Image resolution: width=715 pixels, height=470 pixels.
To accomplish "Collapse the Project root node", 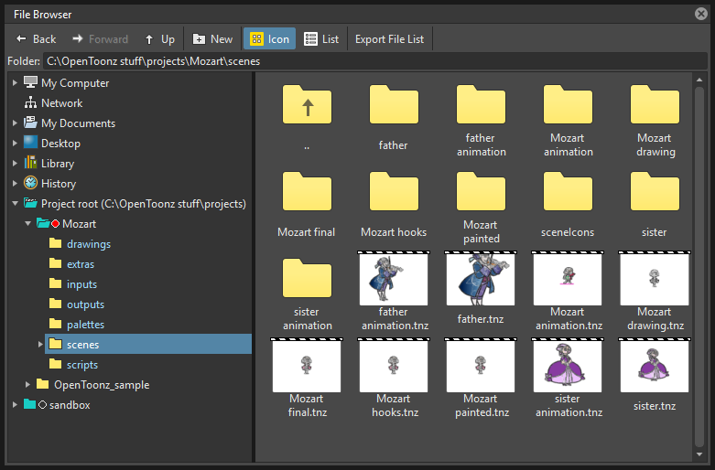I will 15,203.
